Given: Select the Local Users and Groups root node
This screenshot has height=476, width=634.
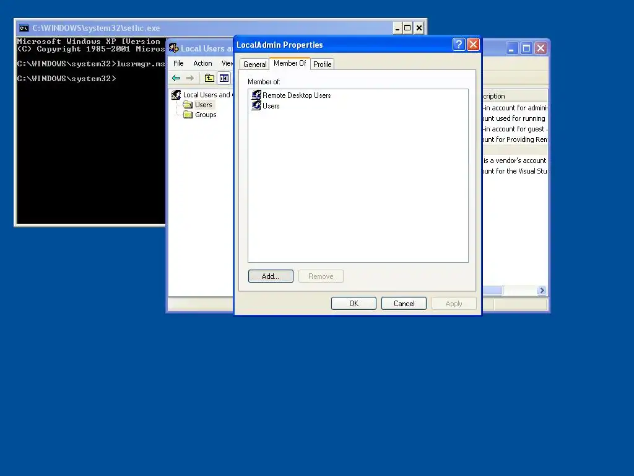Looking at the screenshot, I should tap(207, 95).
